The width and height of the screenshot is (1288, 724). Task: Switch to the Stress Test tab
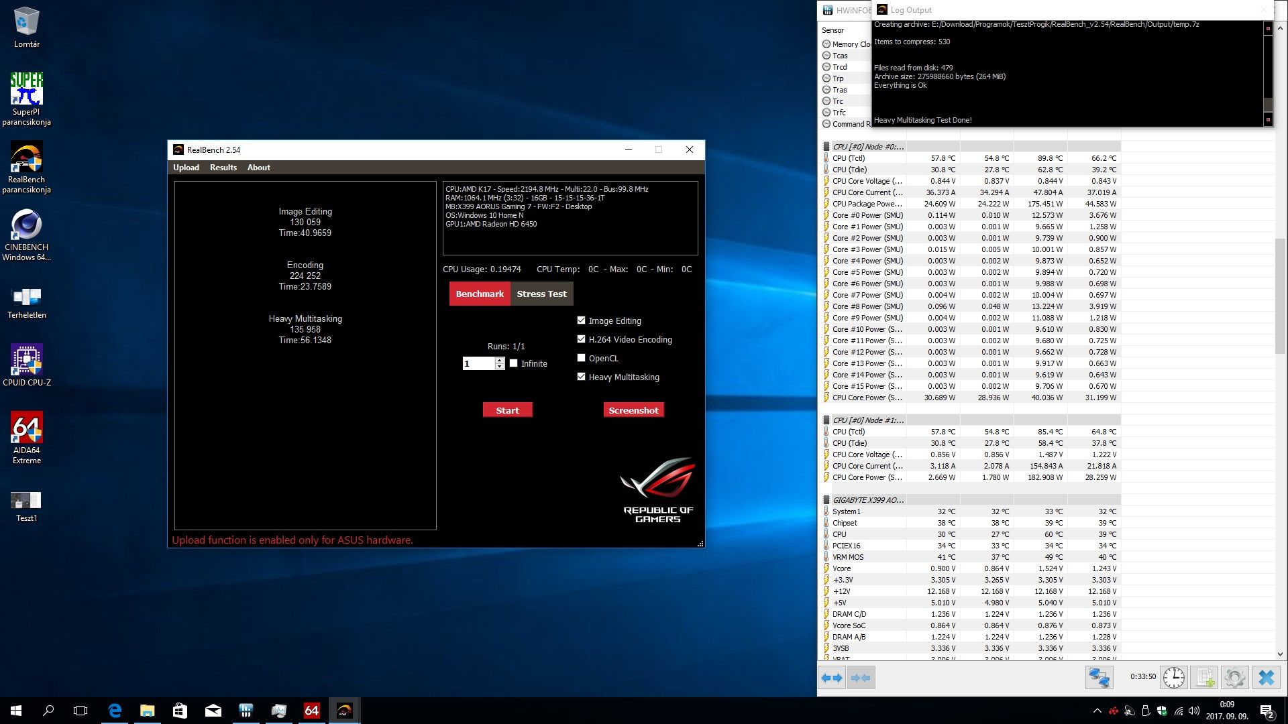pos(541,294)
